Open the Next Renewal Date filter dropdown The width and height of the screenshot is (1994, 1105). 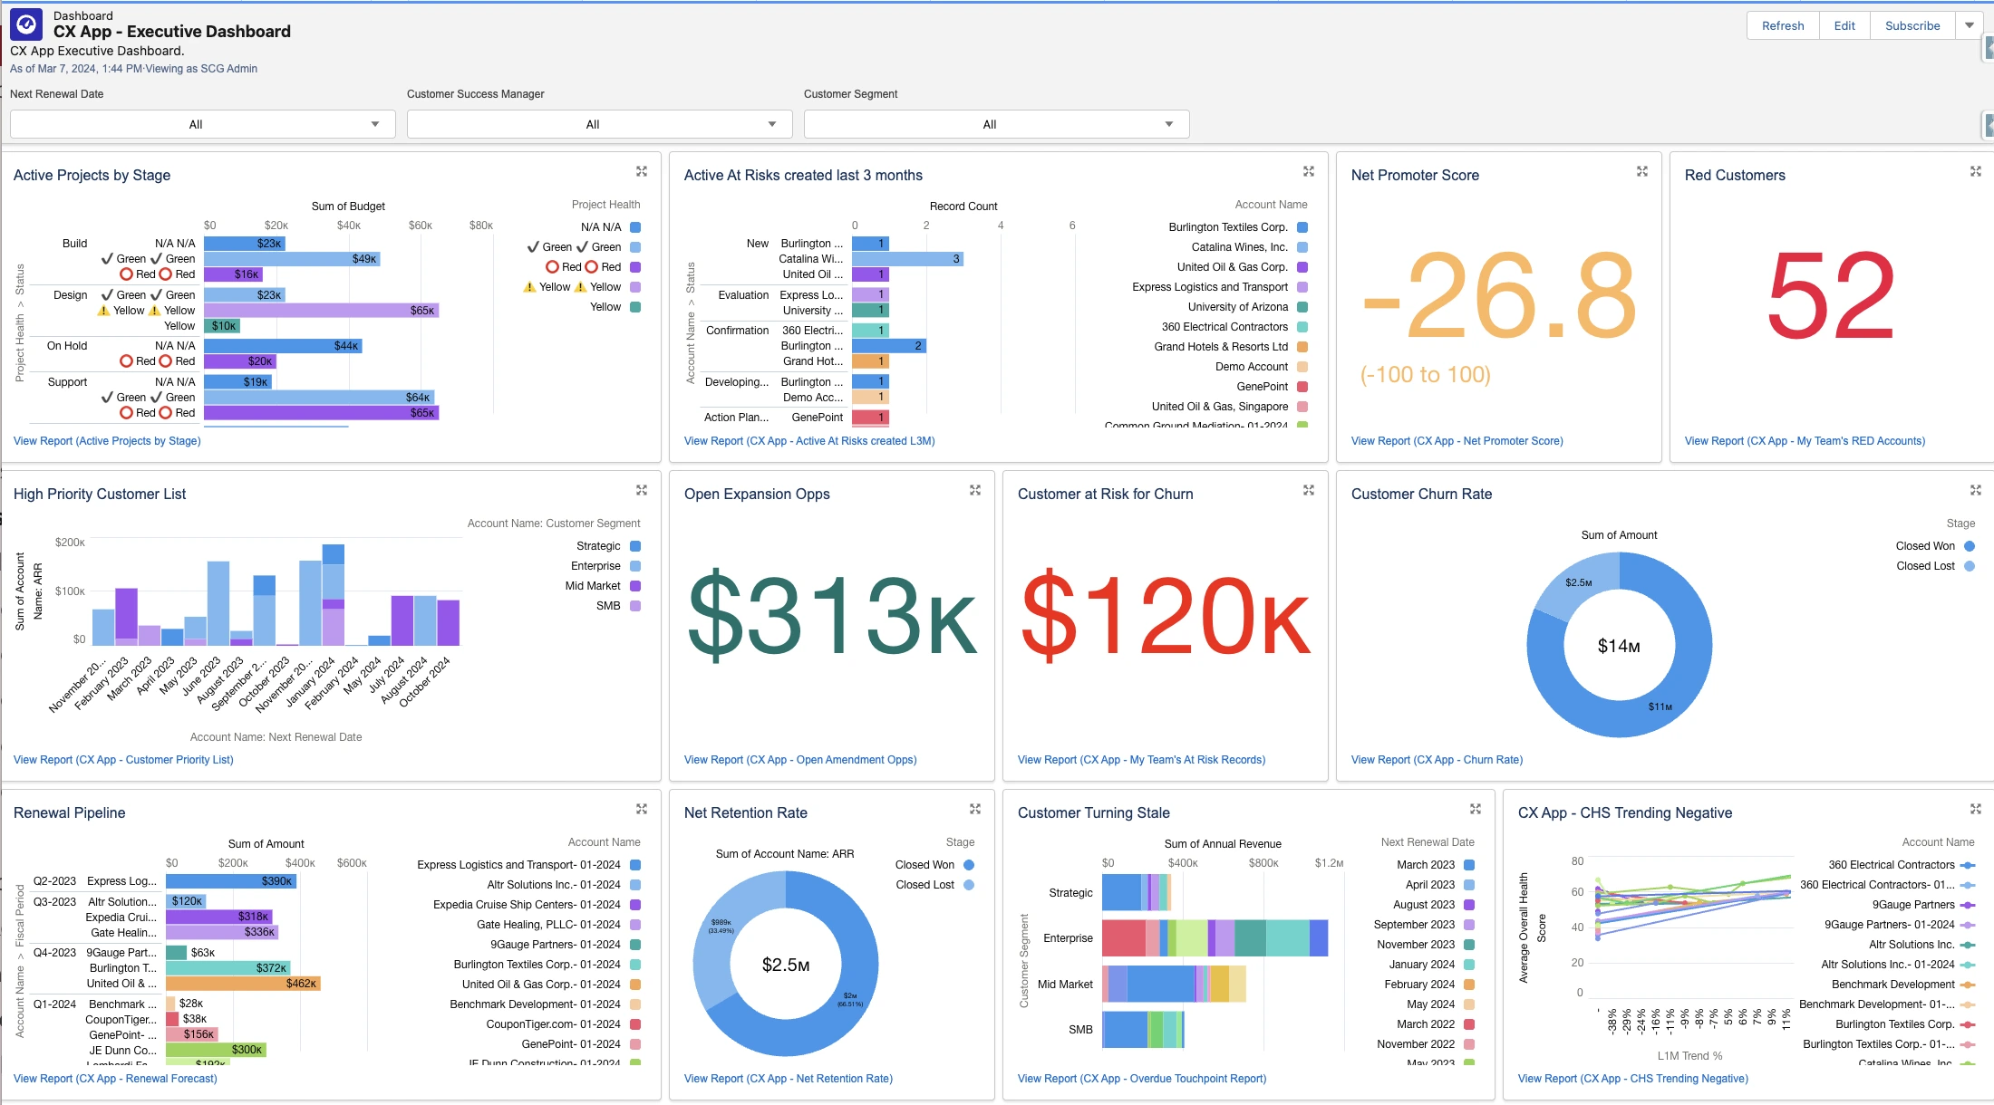(203, 124)
